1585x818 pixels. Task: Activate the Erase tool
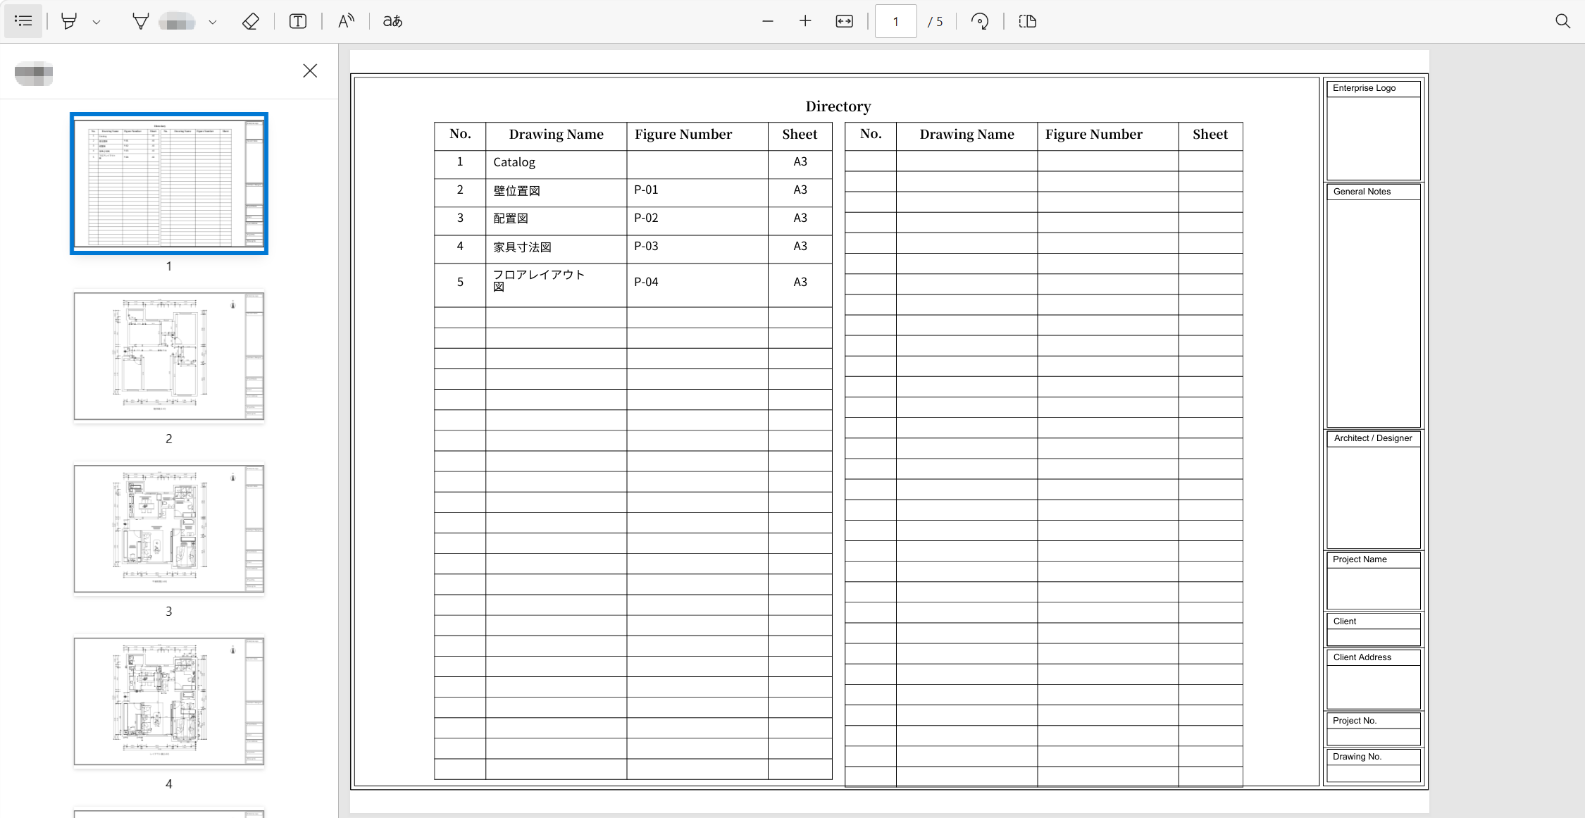(251, 21)
